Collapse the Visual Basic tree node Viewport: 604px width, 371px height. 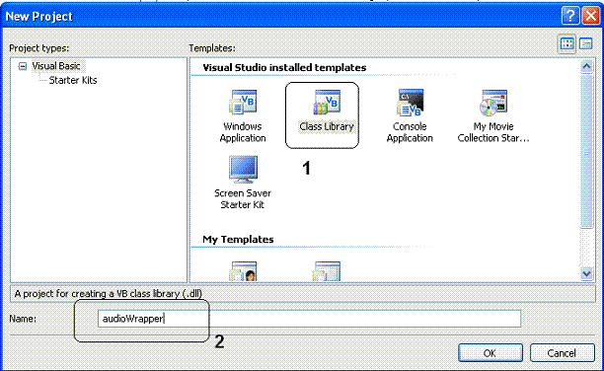[23, 66]
